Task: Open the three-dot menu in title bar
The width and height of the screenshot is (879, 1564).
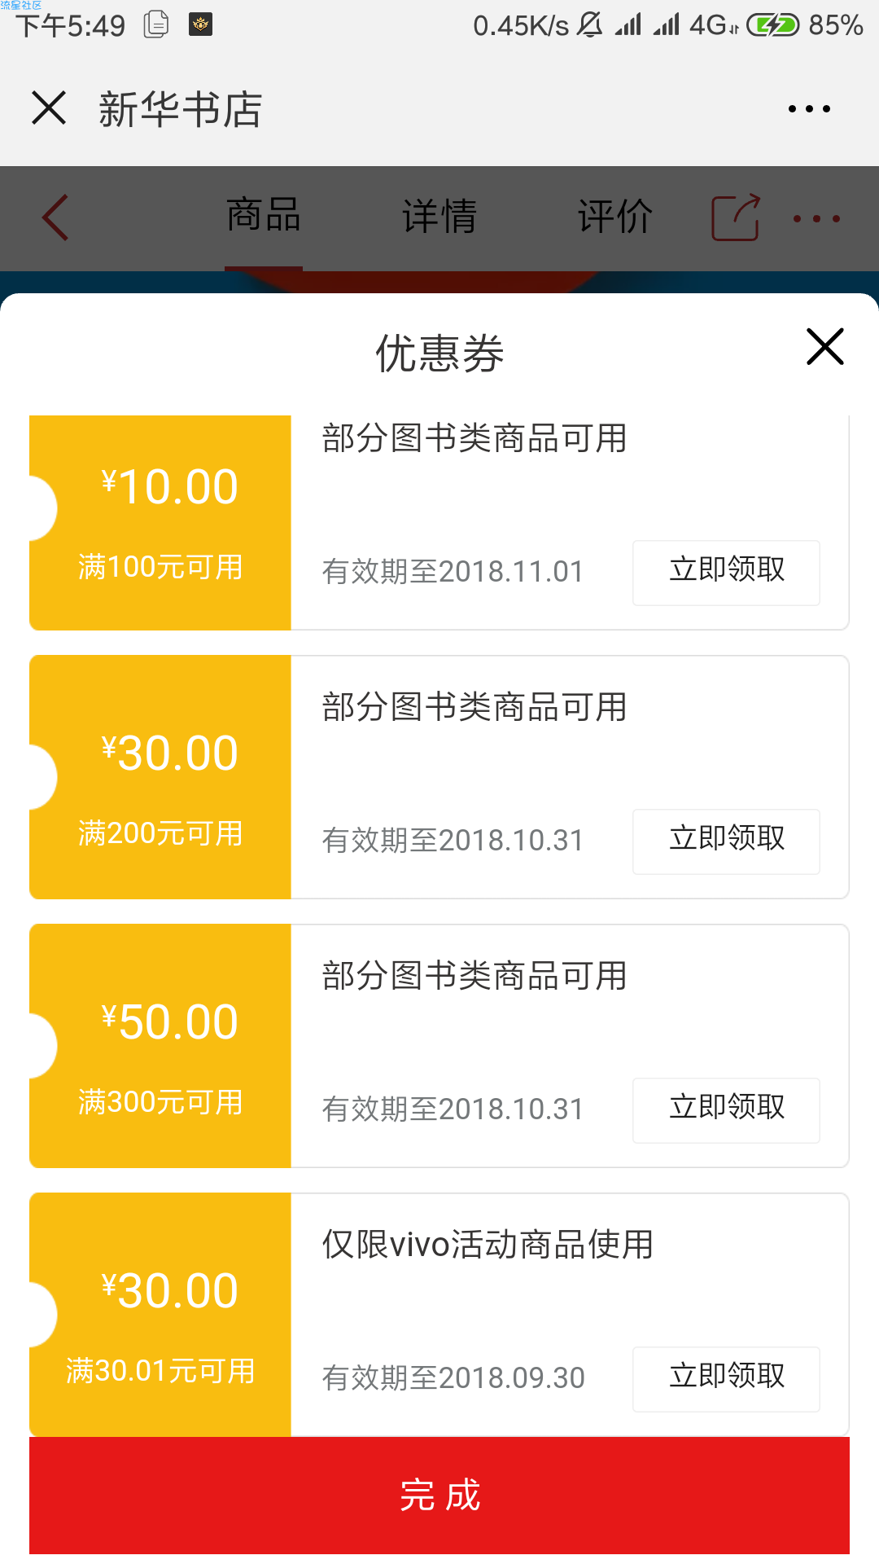Action: [x=809, y=108]
